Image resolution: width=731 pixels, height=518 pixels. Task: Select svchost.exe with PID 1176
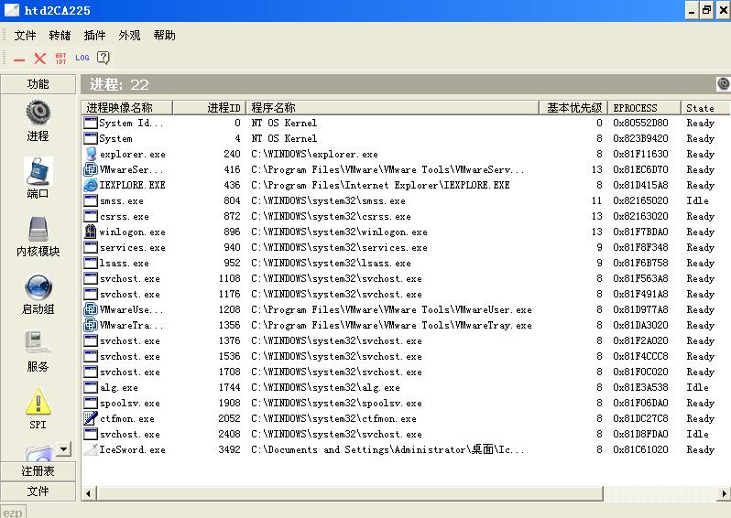405,294
